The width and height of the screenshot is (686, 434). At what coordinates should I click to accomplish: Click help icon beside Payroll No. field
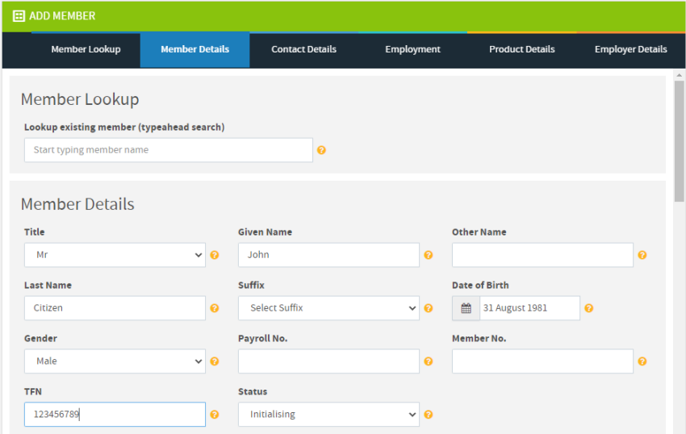pos(429,361)
